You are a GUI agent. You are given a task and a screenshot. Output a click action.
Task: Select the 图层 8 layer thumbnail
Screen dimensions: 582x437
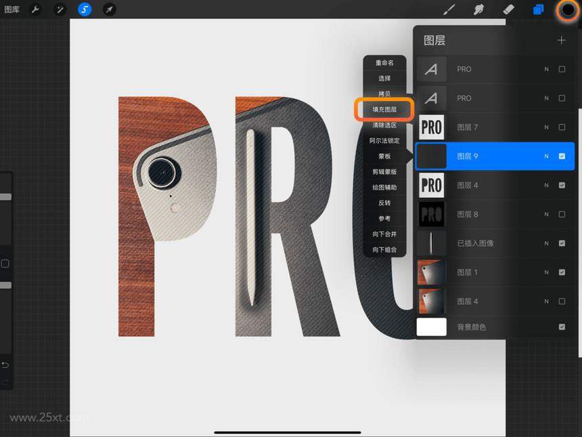pyautogui.click(x=431, y=214)
